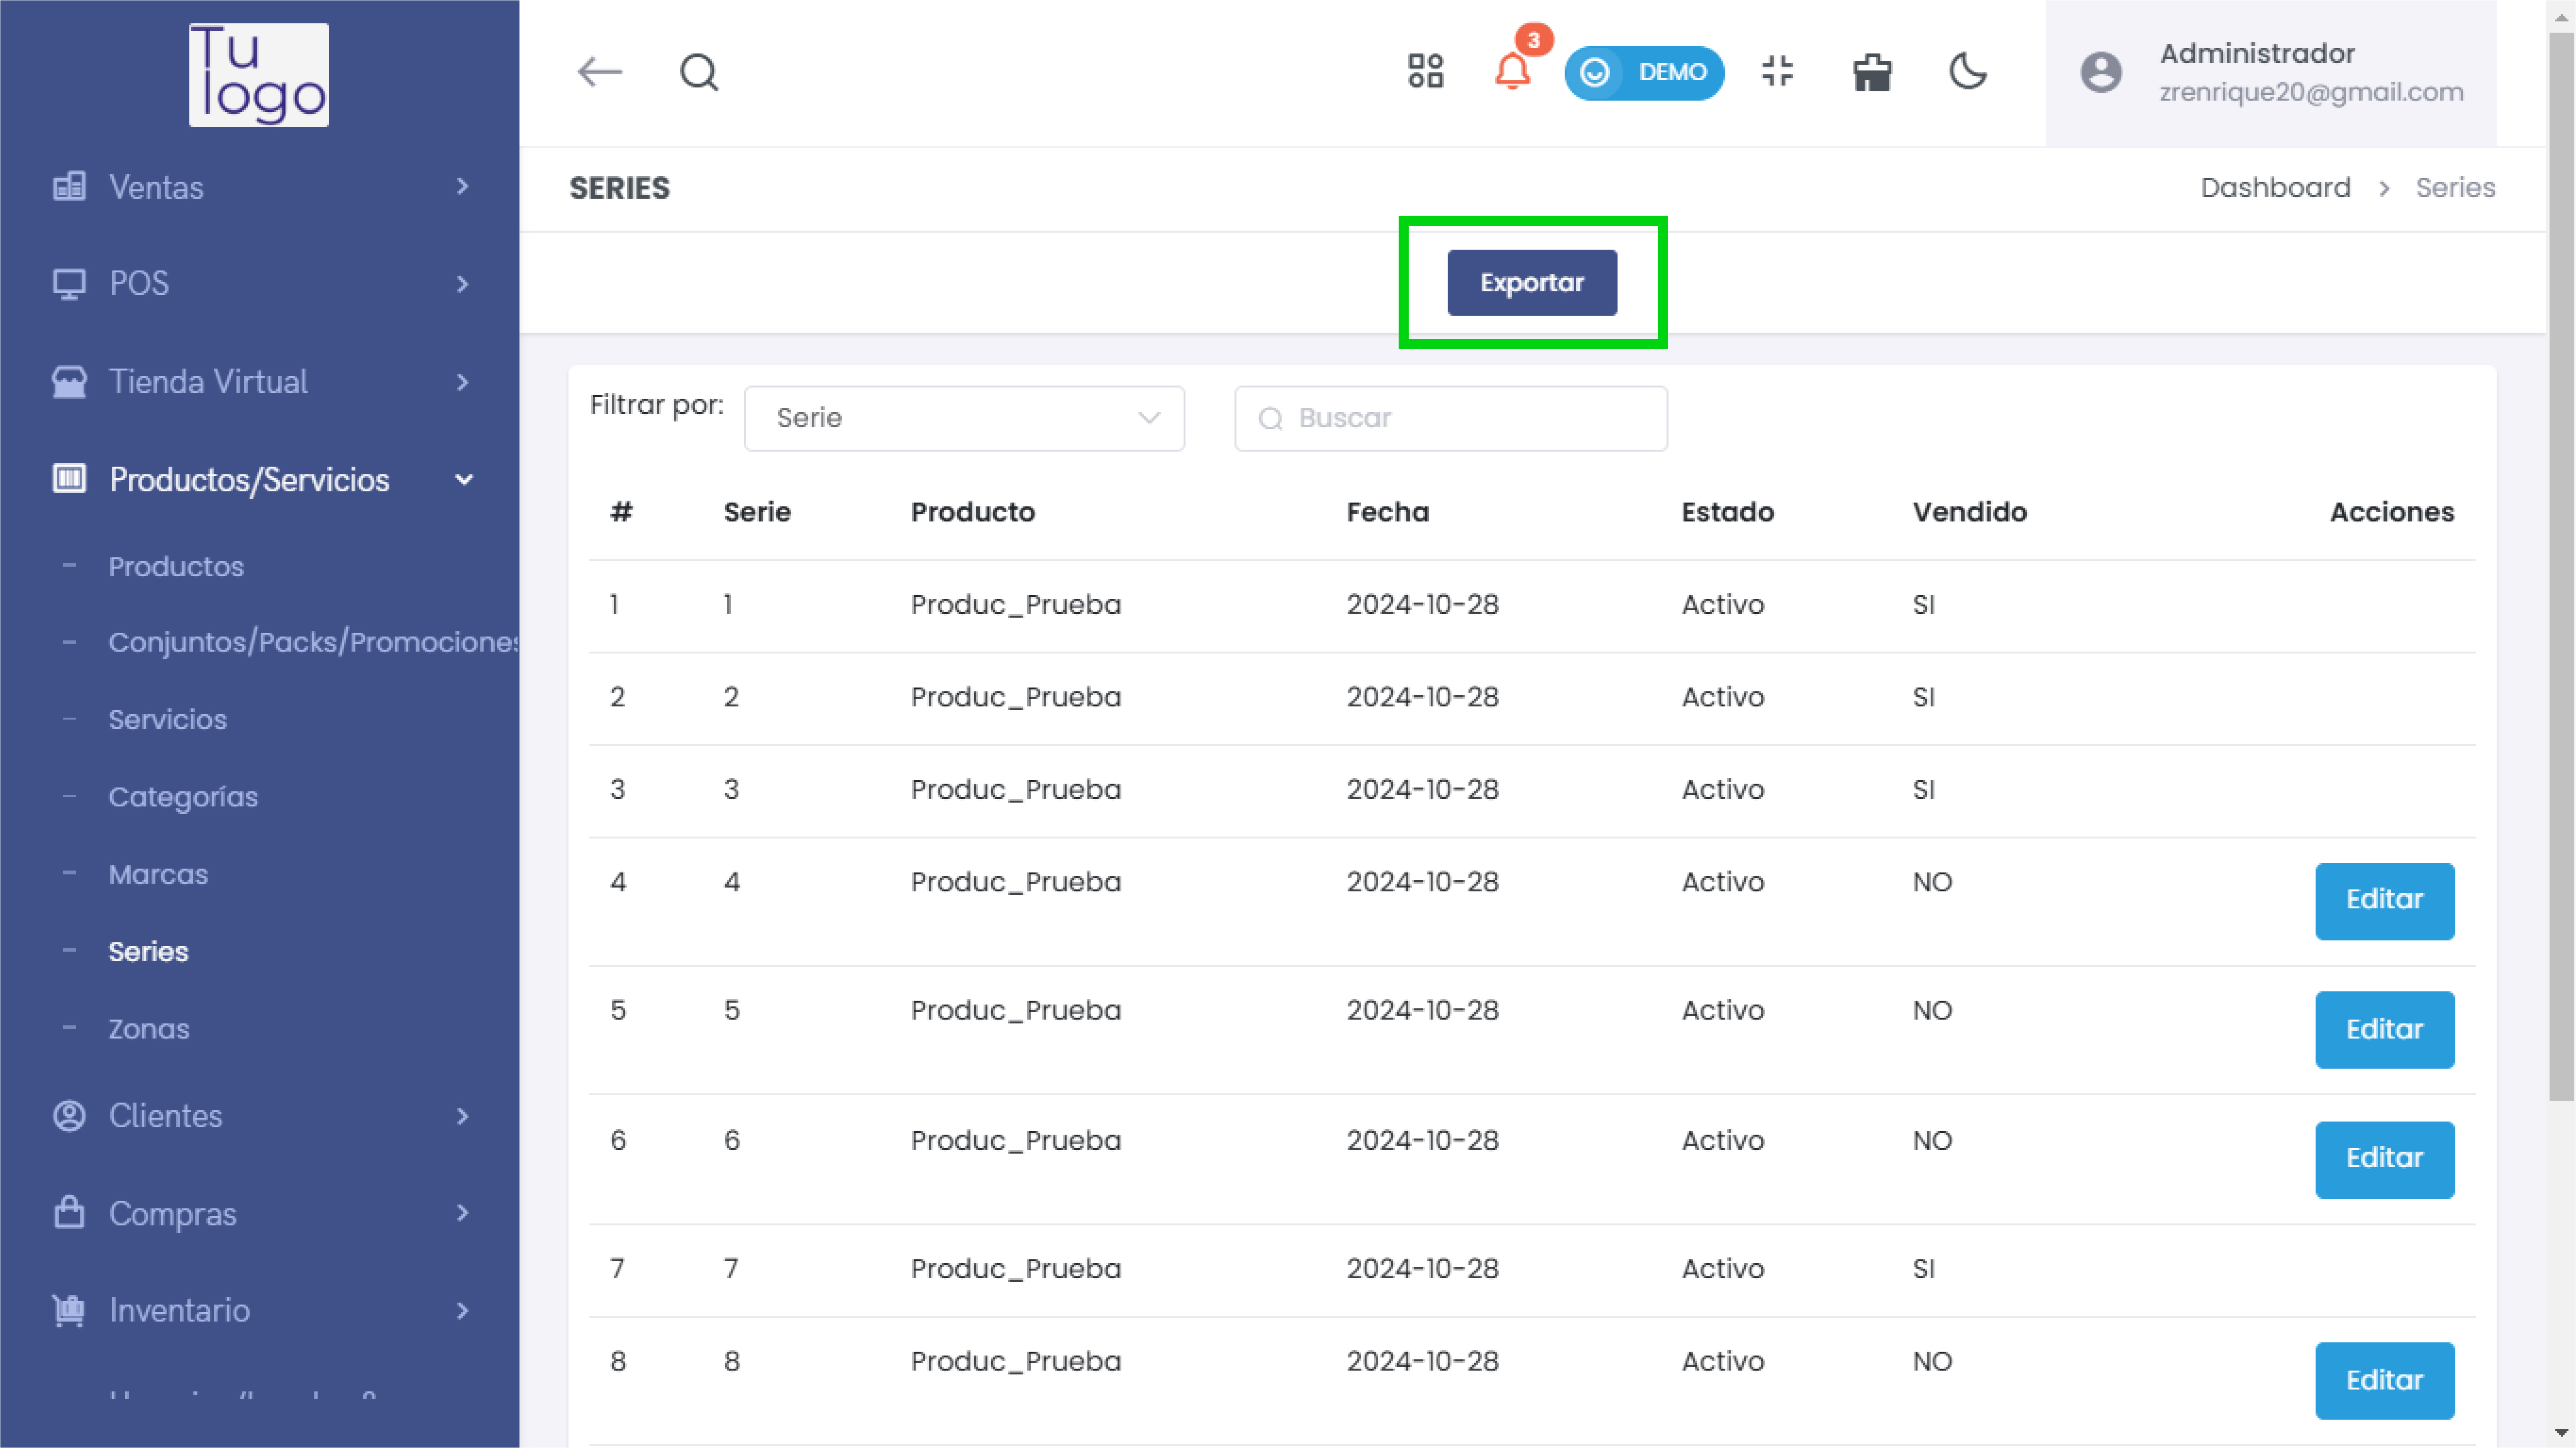Screen dimensions: 2576x1448
Task: Click the Tu logo image
Action: point(259,74)
